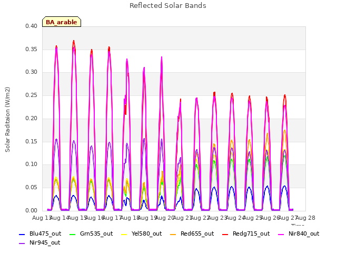Click the 0.30 y-axis tick label
The height and width of the screenshot is (253, 337).
point(32,72)
